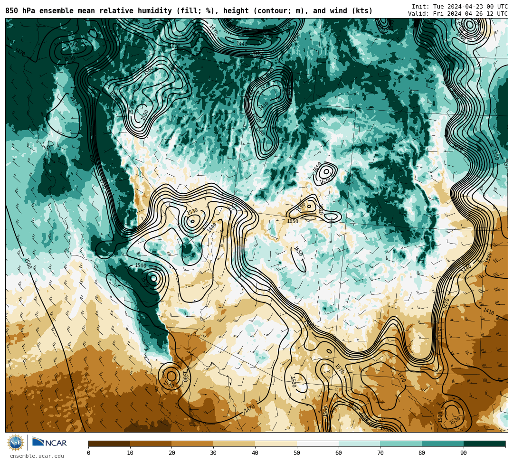Click the 80-90 dark teal colorbar segment

coord(443,443)
